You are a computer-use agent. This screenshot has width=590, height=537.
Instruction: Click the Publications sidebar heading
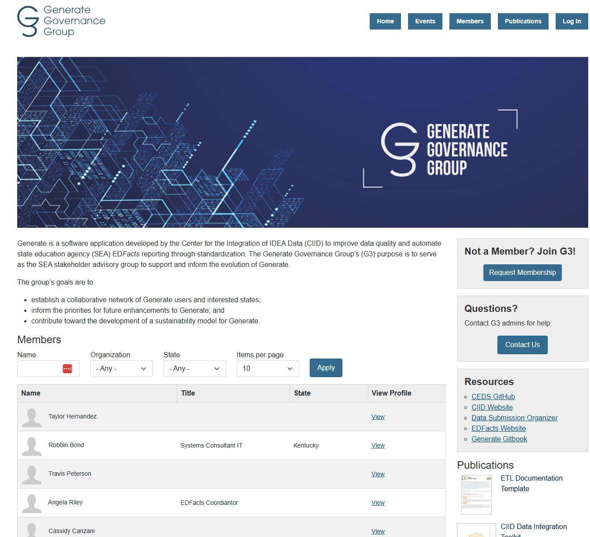(x=486, y=465)
